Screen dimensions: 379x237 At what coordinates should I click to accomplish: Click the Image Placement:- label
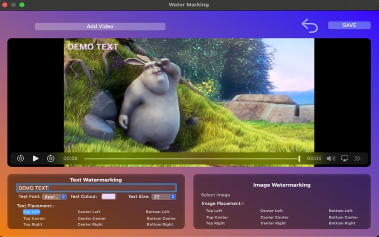[223, 204]
